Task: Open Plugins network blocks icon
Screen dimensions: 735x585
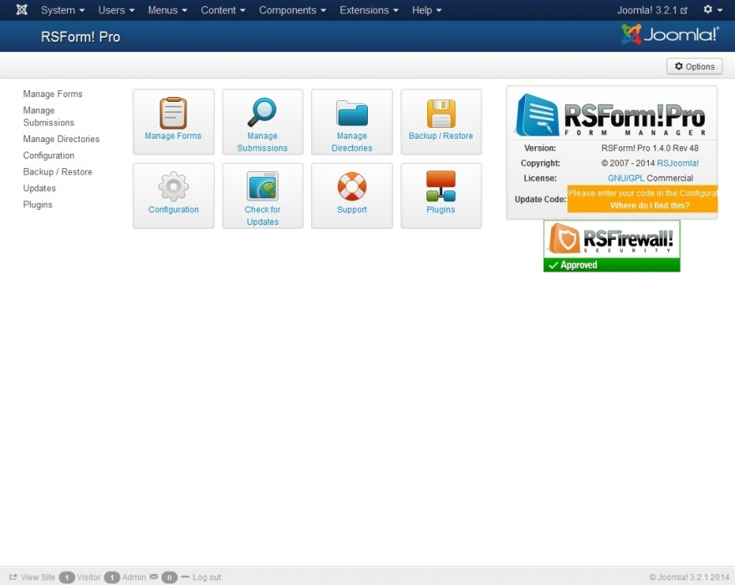Action: [442, 186]
